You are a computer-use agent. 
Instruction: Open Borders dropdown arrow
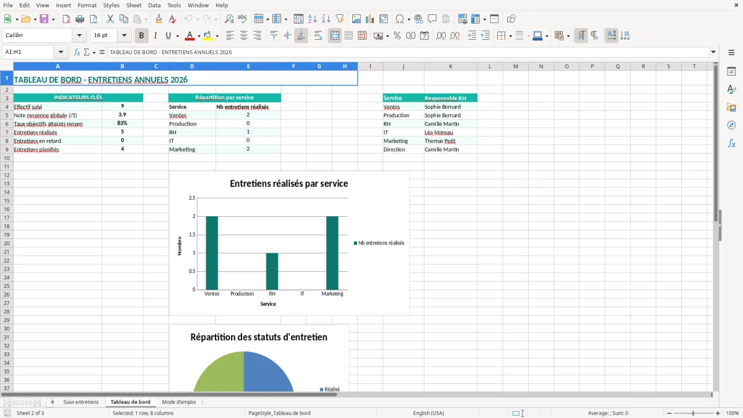point(510,36)
